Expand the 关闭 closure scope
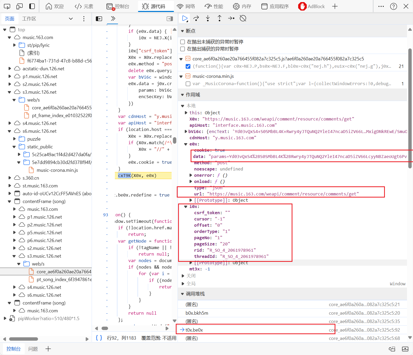Viewport: 413px width, 355px height. pos(183,276)
